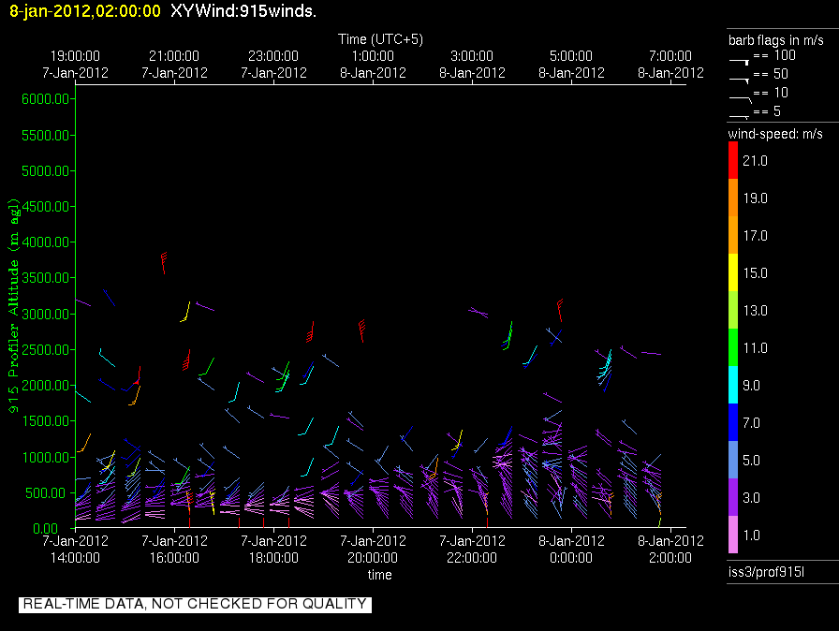Click the iss3/prof915l platform label
The image size is (839, 631).
click(x=766, y=572)
